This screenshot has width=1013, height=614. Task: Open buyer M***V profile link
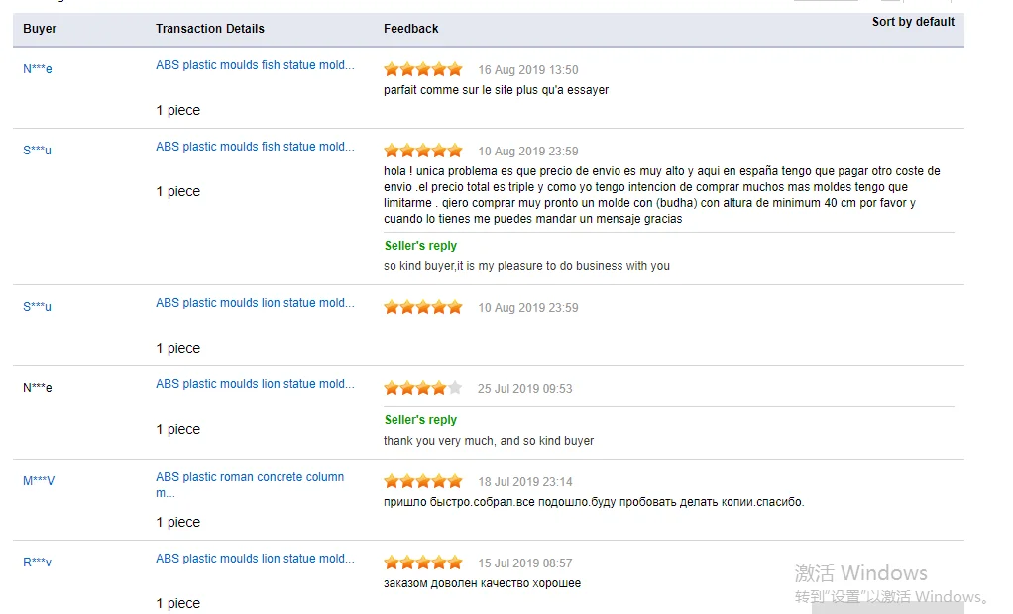click(x=39, y=480)
